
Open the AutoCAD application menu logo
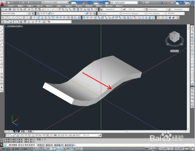[x=2, y=4]
